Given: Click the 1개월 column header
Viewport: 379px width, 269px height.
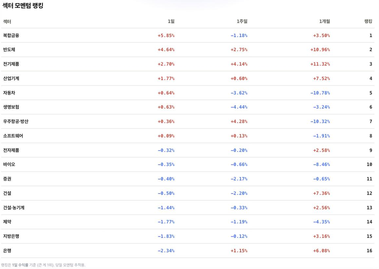Looking at the screenshot, I should 325,21.
